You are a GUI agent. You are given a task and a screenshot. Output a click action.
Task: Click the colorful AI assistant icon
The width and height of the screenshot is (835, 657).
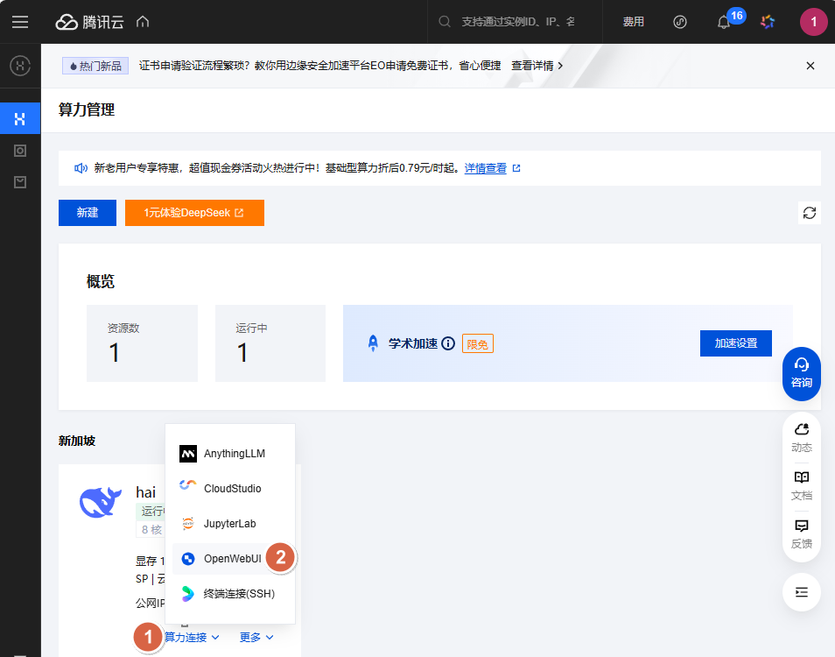[x=768, y=22]
